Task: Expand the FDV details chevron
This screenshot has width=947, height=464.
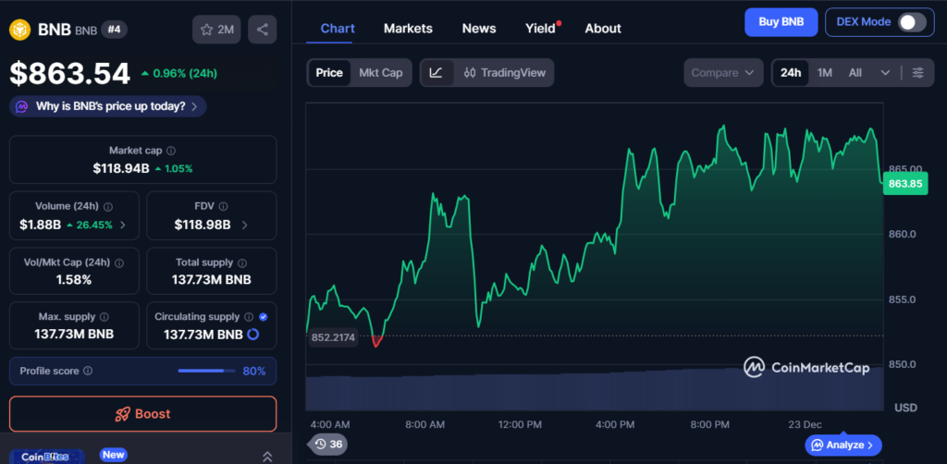Action: 244,225
